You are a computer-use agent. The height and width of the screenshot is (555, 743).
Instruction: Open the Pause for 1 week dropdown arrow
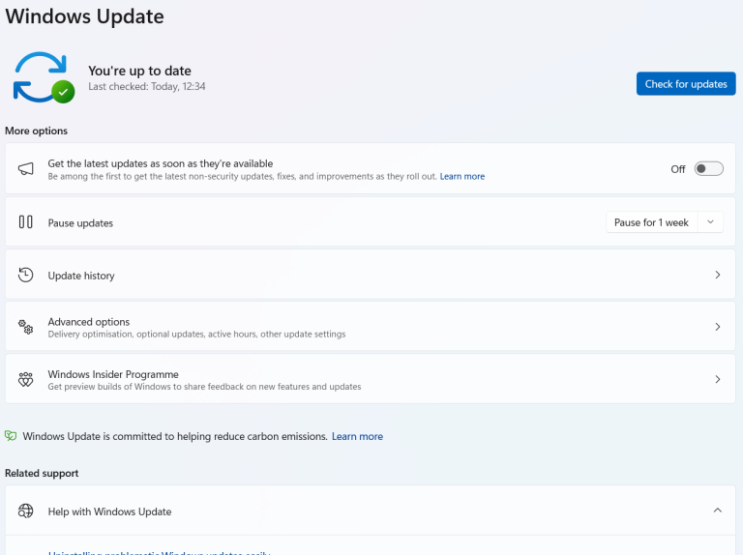coord(710,222)
